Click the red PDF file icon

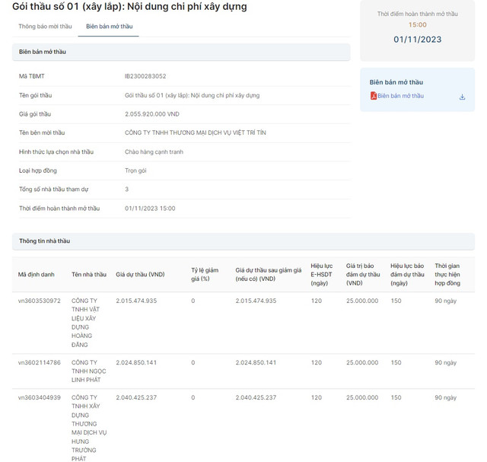coord(374,96)
